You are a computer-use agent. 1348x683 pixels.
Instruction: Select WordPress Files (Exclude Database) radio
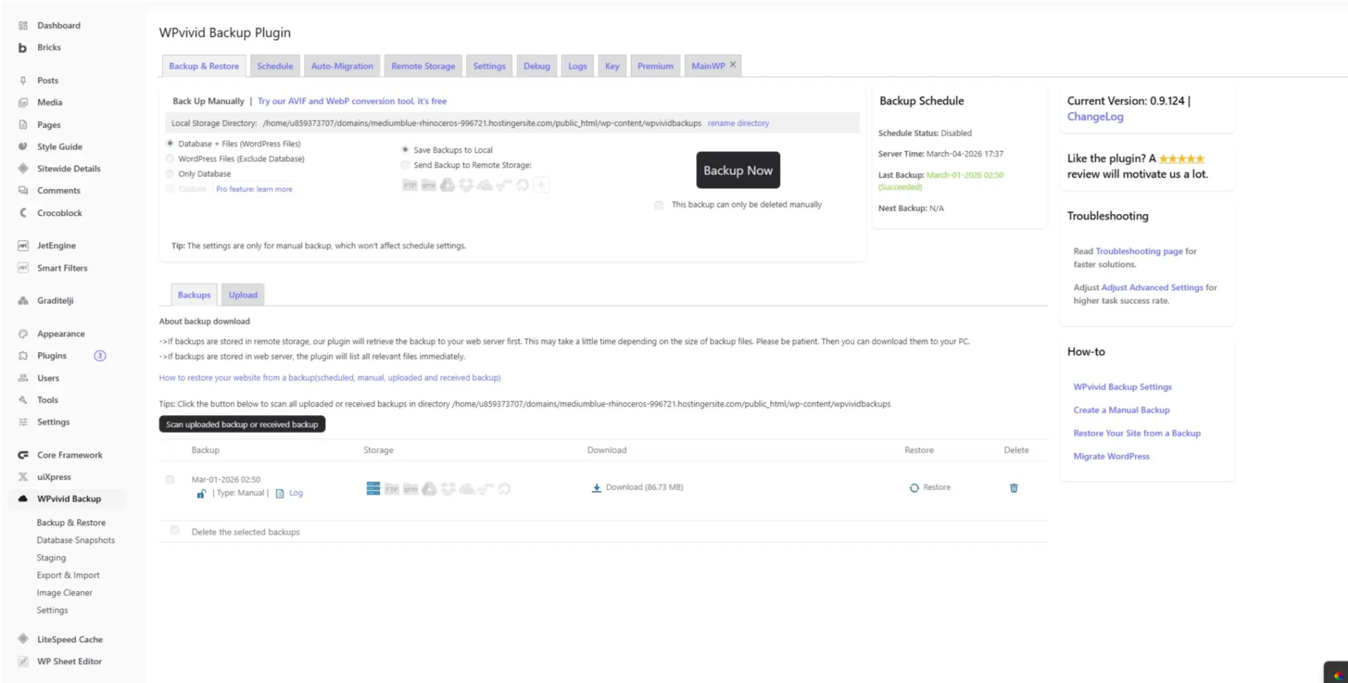pyautogui.click(x=170, y=159)
